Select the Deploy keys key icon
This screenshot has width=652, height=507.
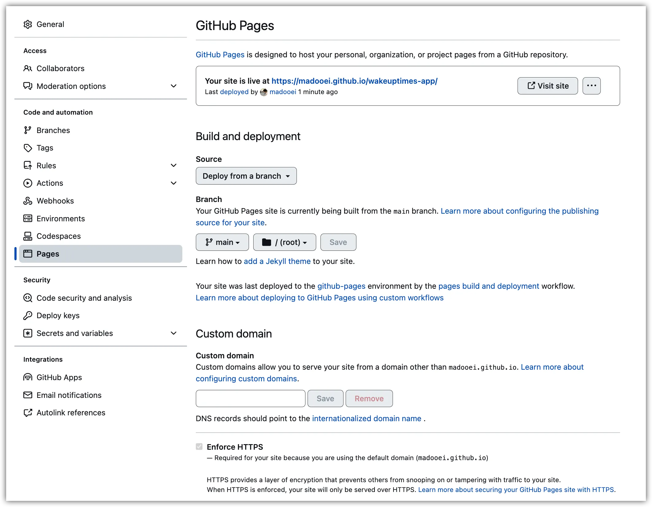[28, 315]
